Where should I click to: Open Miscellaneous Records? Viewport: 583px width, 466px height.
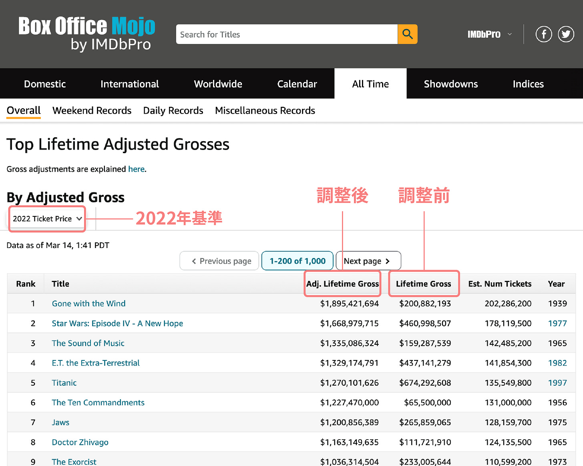point(265,111)
